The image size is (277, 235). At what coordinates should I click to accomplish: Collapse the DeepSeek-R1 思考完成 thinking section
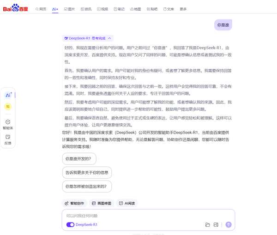pyautogui.click(x=88, y=38)
